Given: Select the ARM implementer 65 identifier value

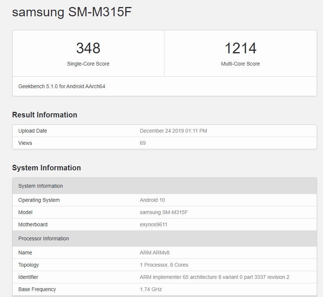Looking at the screenshot, I should [x=214, y=277].
